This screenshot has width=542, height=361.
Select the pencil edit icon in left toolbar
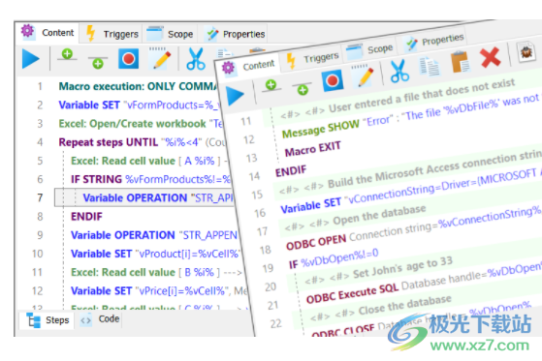pos(160,58)
